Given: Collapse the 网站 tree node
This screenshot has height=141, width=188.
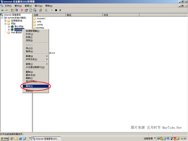Looking at the screenshot, I should coord(5,23).
